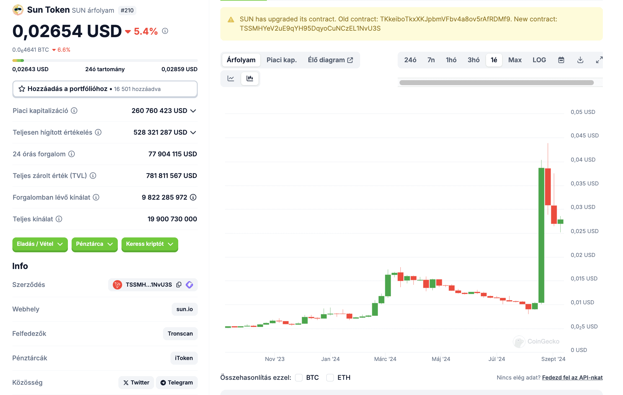Open the Keress kriptót dropdown
This screenshot has width=623, height=395.
pos(150,244)
